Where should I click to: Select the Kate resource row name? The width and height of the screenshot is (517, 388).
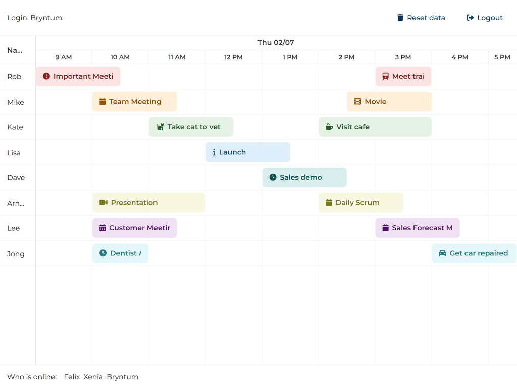coord(15,127)
